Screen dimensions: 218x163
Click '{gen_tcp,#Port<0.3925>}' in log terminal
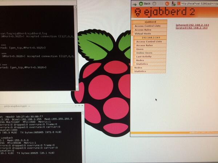(x=27, y=48)
